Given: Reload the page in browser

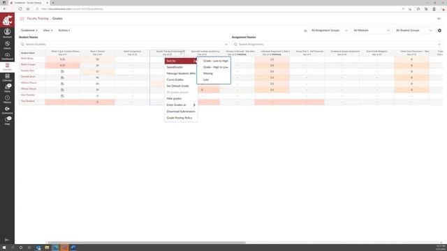Looking at the screenshot, I should pos(20,9).
